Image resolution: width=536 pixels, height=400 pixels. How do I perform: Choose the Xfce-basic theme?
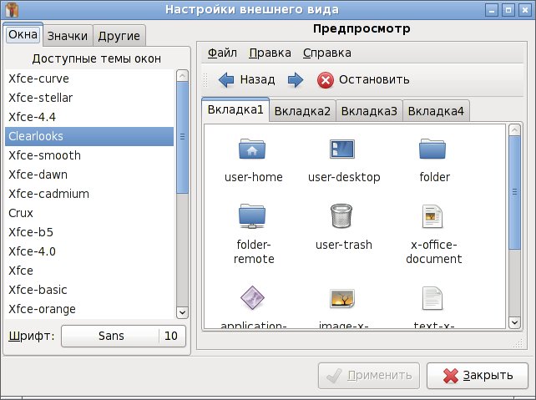[x=89, y=290]
